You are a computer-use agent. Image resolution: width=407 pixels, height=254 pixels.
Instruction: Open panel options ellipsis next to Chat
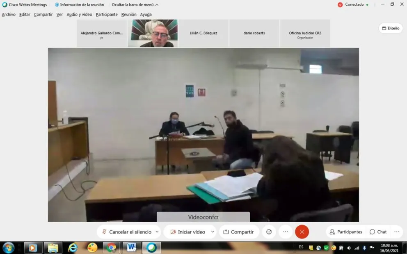[397, 232]
